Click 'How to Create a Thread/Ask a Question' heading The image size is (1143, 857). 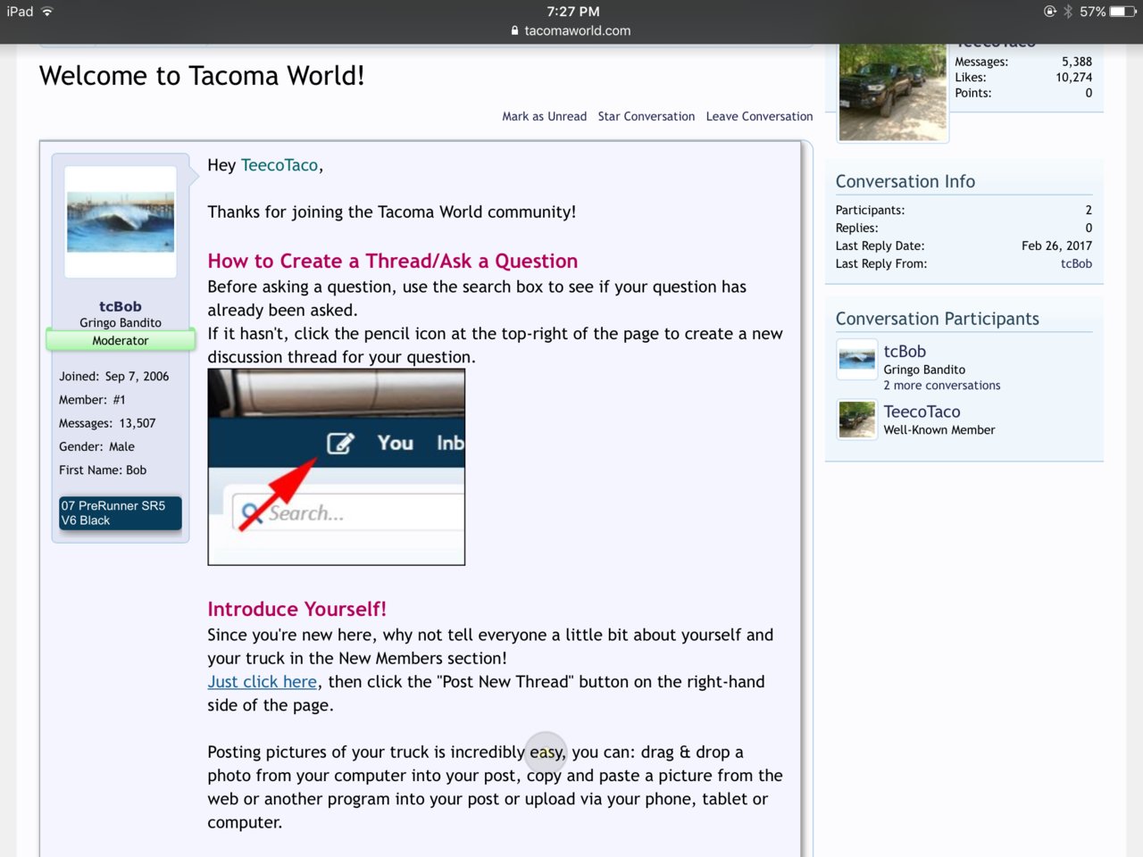coord(393,262)
